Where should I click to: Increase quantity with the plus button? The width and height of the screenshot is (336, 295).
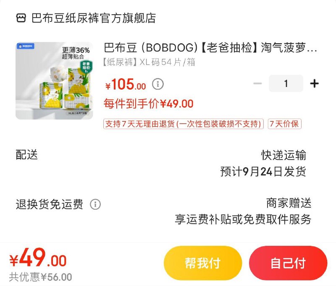point(314,83)
